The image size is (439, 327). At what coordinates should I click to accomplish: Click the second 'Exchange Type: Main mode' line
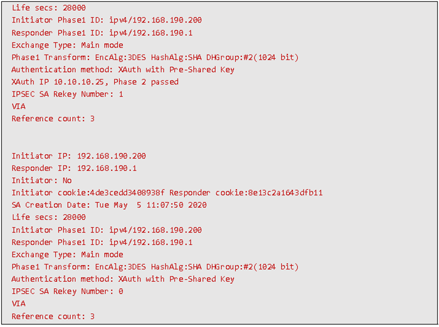[x=67, y=254]
